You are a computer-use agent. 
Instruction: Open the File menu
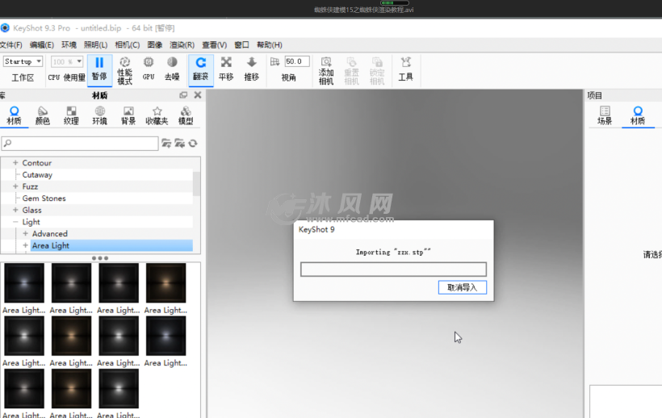pyautogui.click(x=11, y=44)
